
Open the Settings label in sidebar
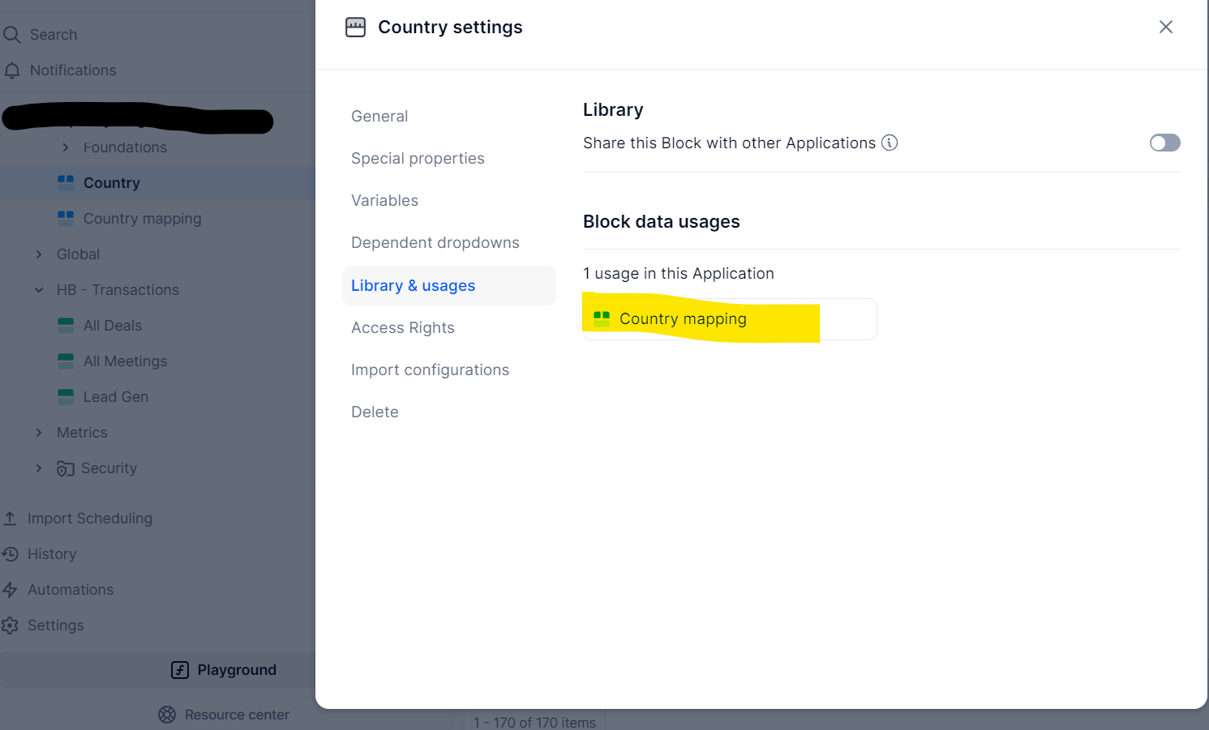pyautogui.click(x=56, y=625)
